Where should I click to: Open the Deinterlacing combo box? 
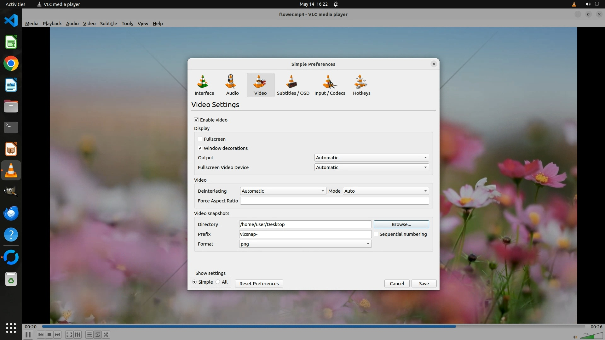[x=283, y=191]
